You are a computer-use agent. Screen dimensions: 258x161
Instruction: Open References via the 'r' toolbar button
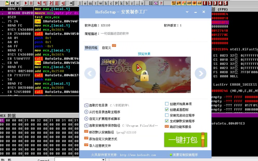point(132,3)
